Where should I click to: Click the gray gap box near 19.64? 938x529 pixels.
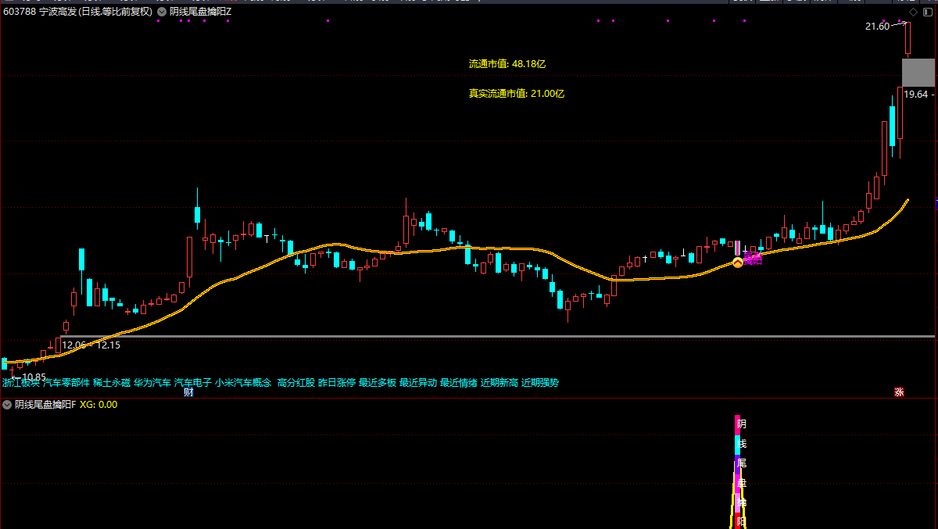pos(918,73)
